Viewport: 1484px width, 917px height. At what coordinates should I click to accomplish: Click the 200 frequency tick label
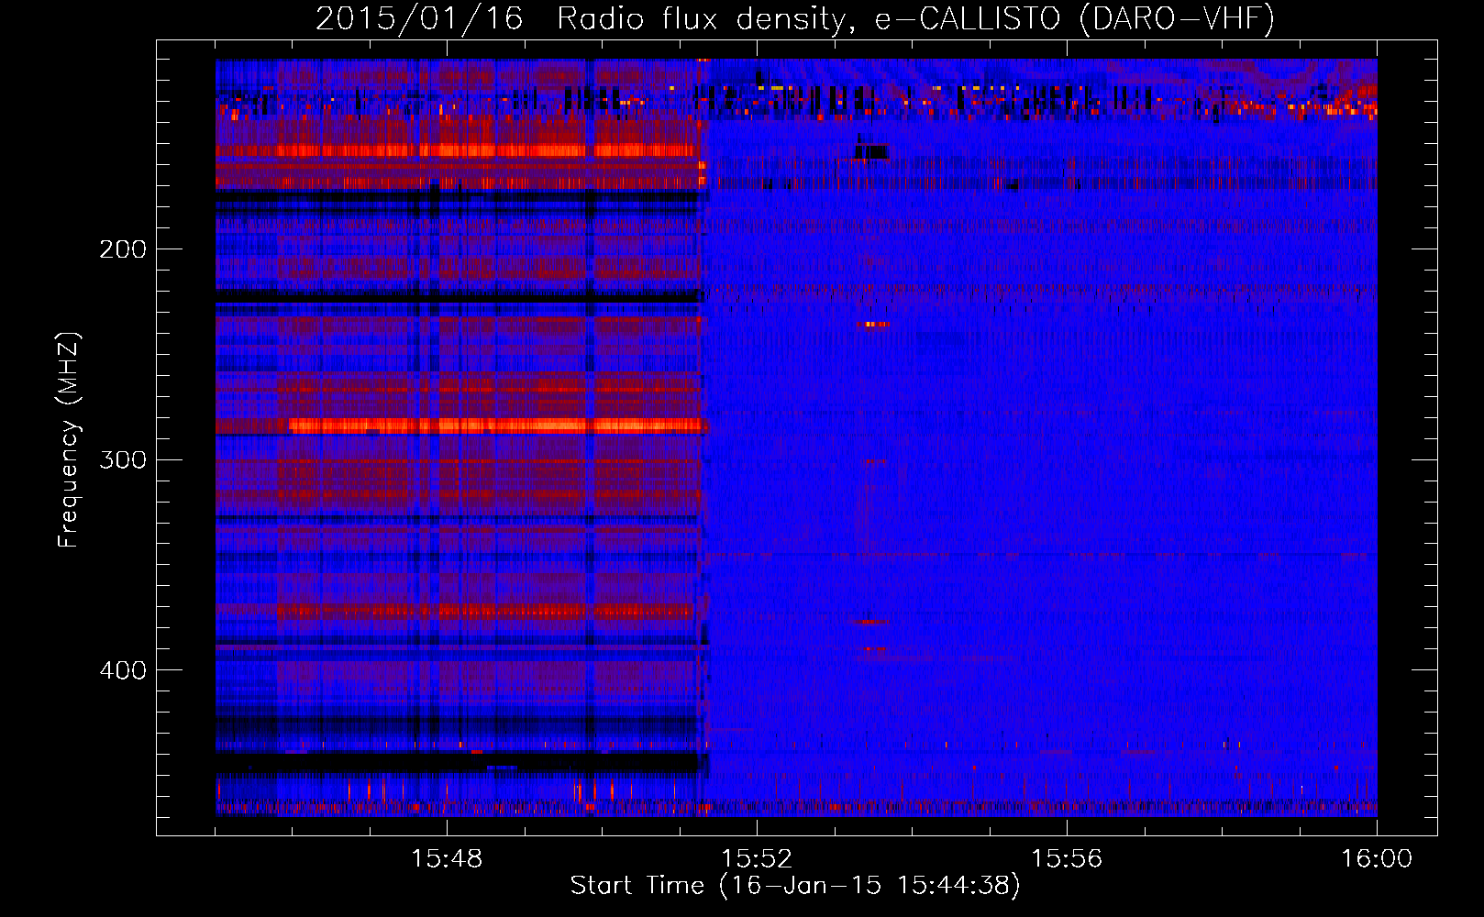tap(123, 249)
